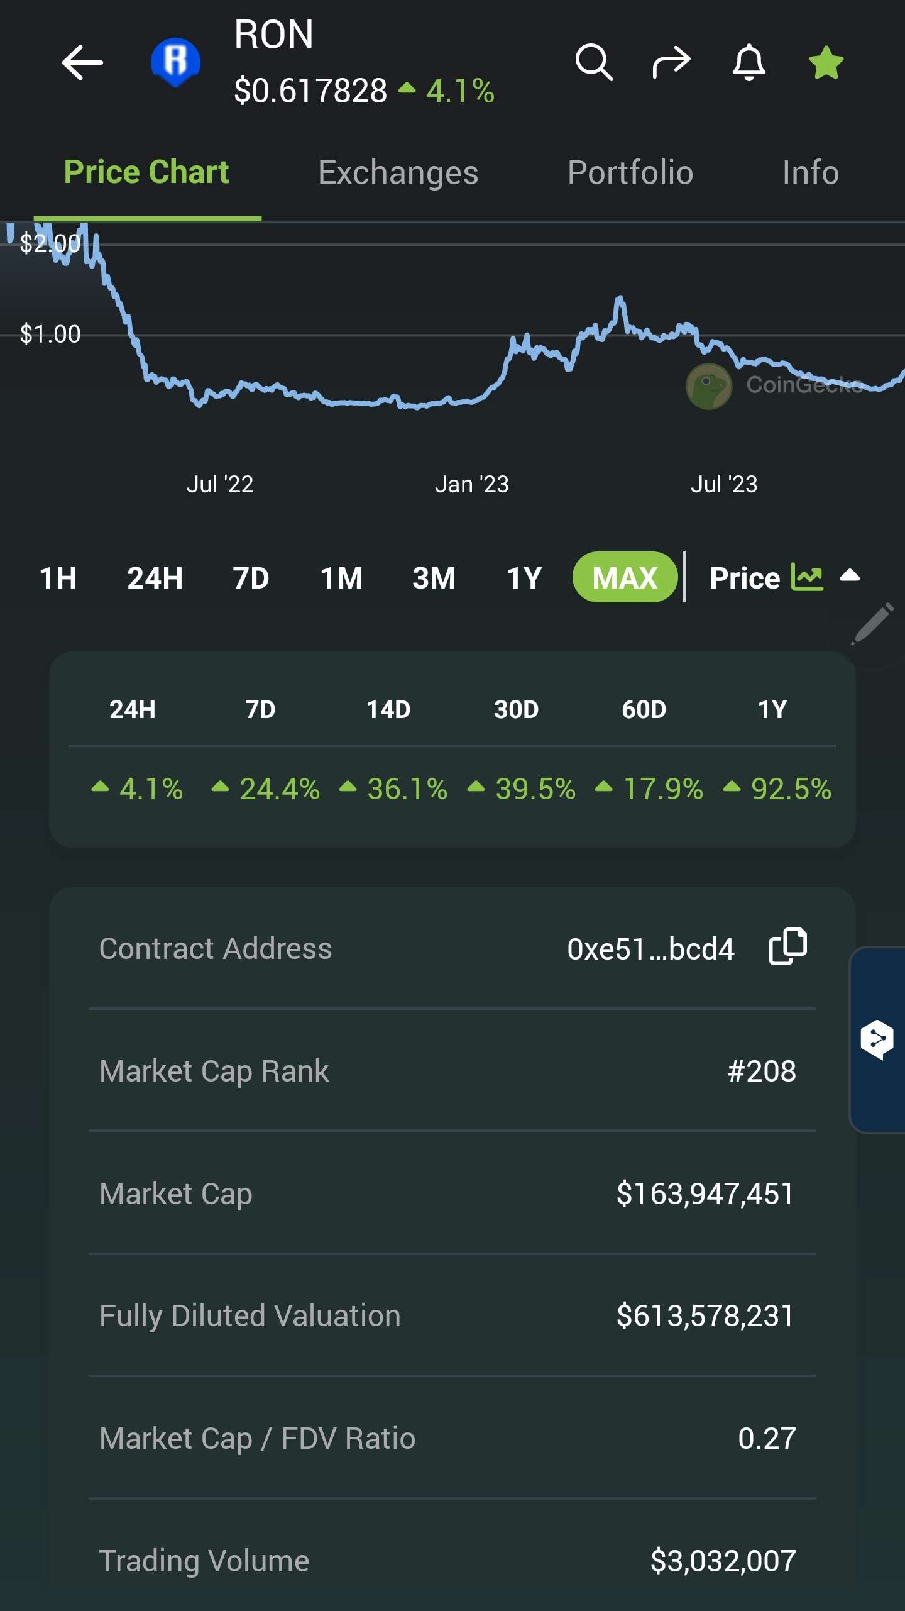Select the 1H chart range
The height and width of the screenshot is (1611, 905).
pyautogui.click(x=58, y=578)
